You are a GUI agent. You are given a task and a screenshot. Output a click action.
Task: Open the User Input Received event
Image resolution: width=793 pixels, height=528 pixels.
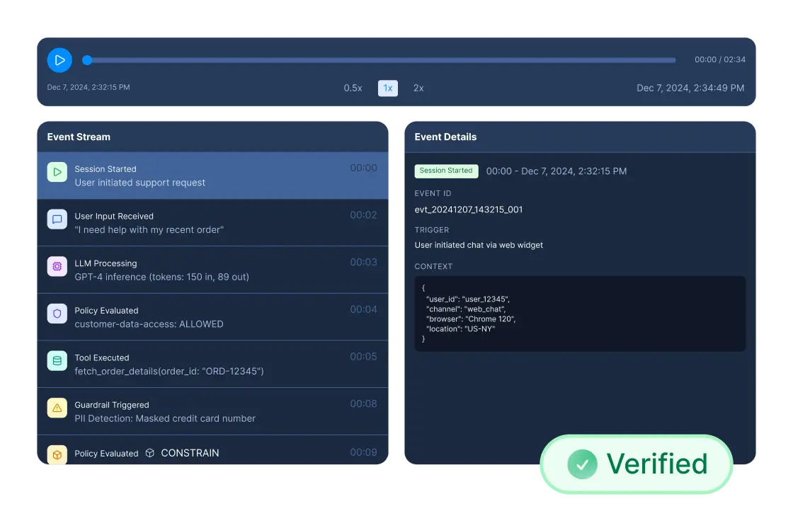[x=212, y=222]
